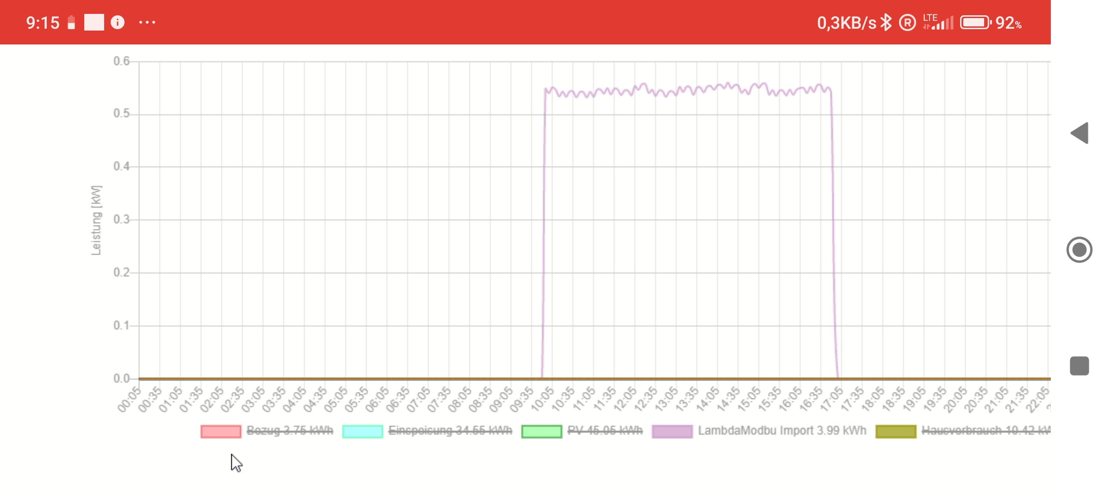Toggle the PV 45.05 kWh legend entry

605,431
